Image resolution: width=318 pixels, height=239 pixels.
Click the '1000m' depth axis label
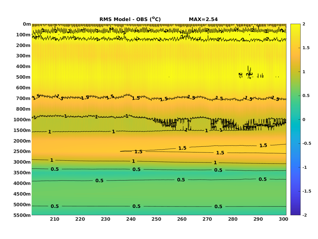click(22, 120)
